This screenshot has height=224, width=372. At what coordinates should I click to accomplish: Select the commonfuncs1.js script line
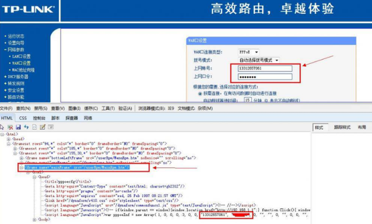pyautogui.click(x=151, y=205)
